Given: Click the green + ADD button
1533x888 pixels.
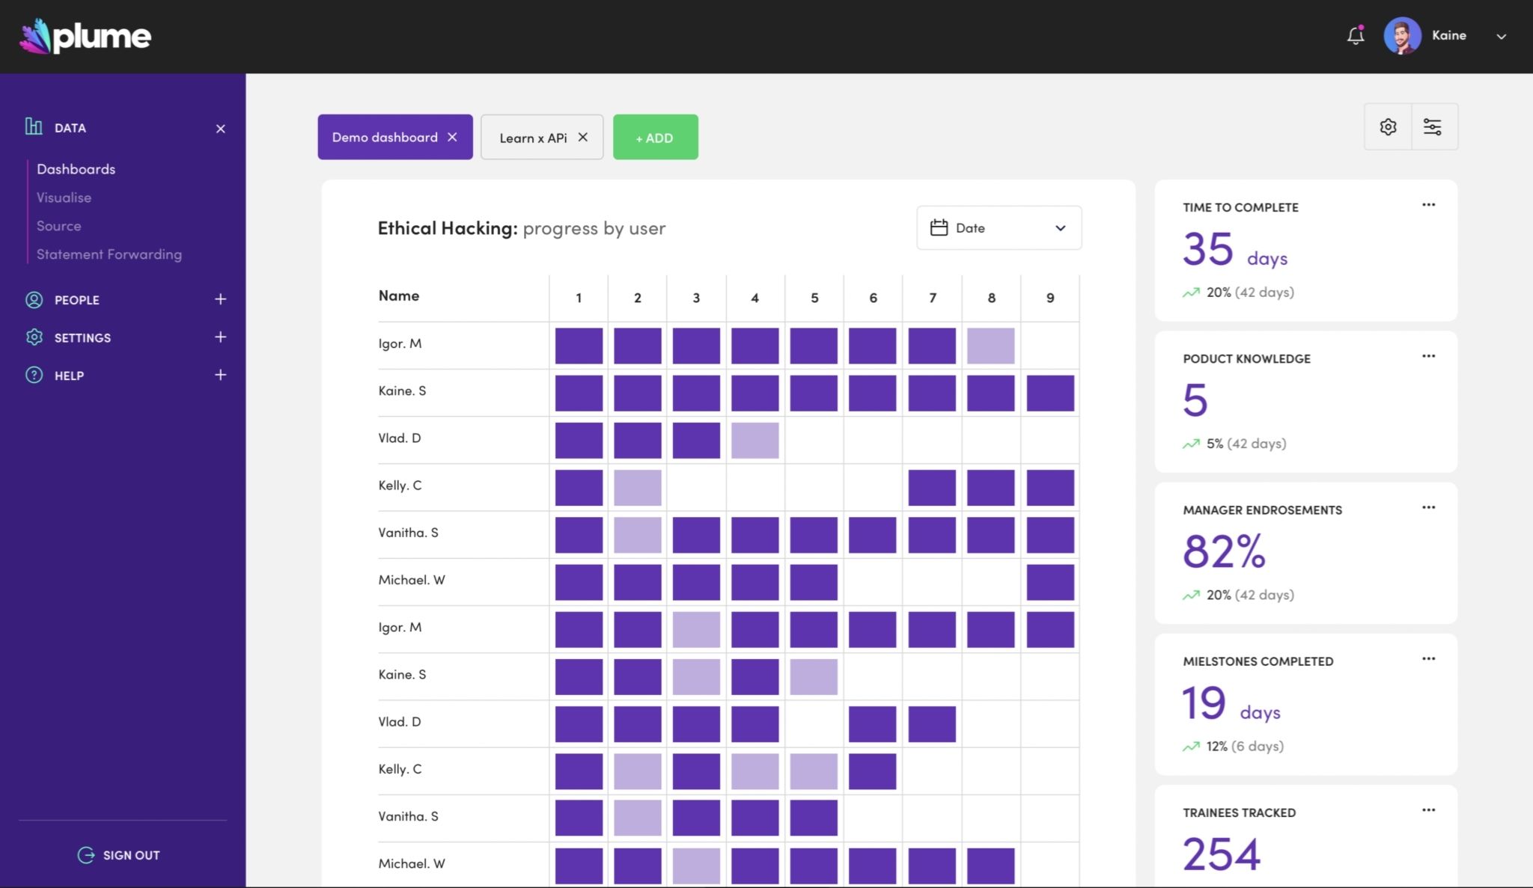Looking at the screenshot, I should coord(655,137).
